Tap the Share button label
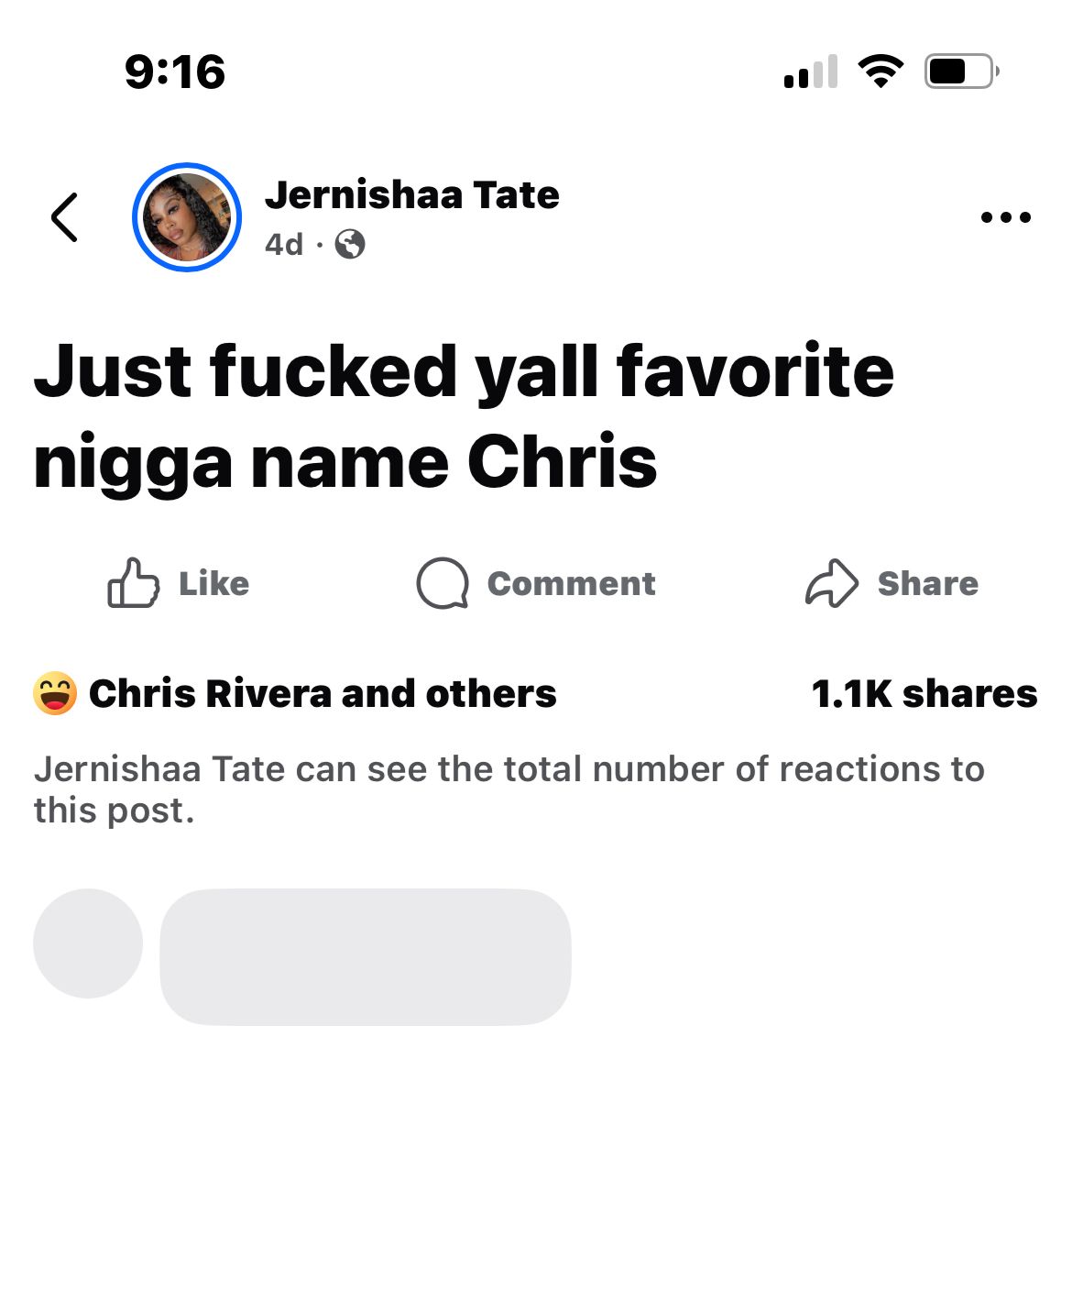 coord(927,583)
